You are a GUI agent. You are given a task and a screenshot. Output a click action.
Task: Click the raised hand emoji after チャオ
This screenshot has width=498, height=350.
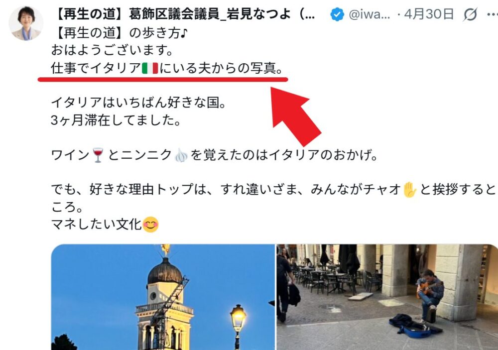pyautogui.click(x=409, y=190)
